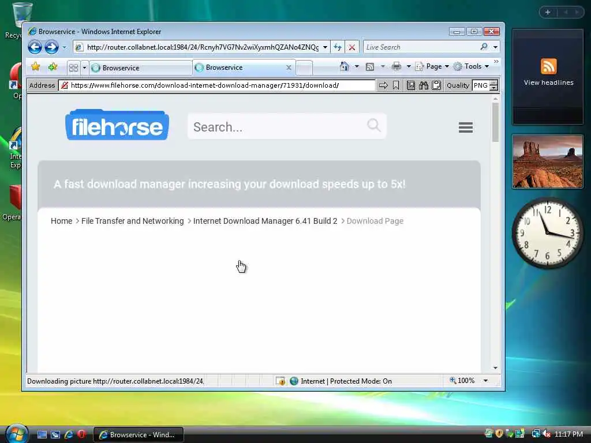The image size is (591, 443).
Task: Click the Live Search magnifier icon
Action: [484, 47]
